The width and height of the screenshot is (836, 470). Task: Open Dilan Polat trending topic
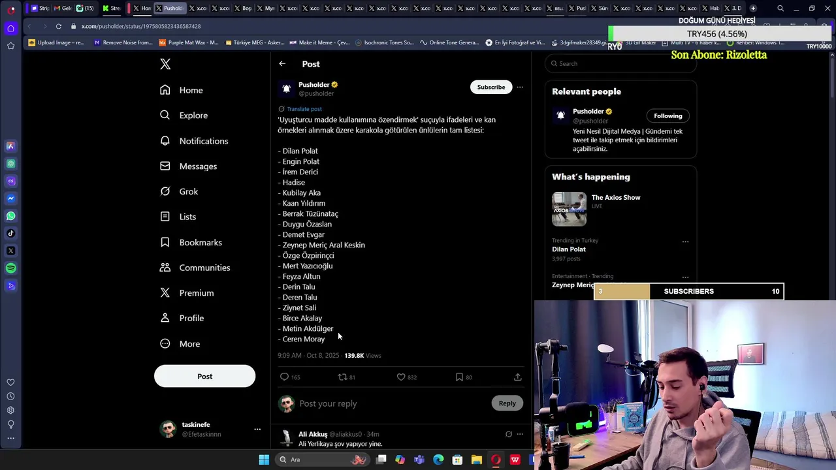coord(569,249)
